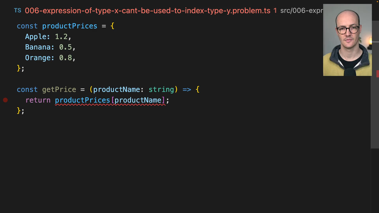Click the arrow function => operator

(x=187, y=90)
